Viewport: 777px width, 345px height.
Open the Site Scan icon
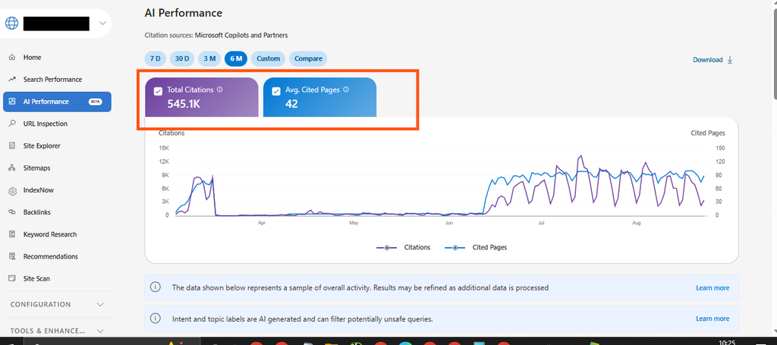coord(12,279)
